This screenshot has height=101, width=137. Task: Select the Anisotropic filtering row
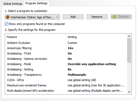point(66,48)
